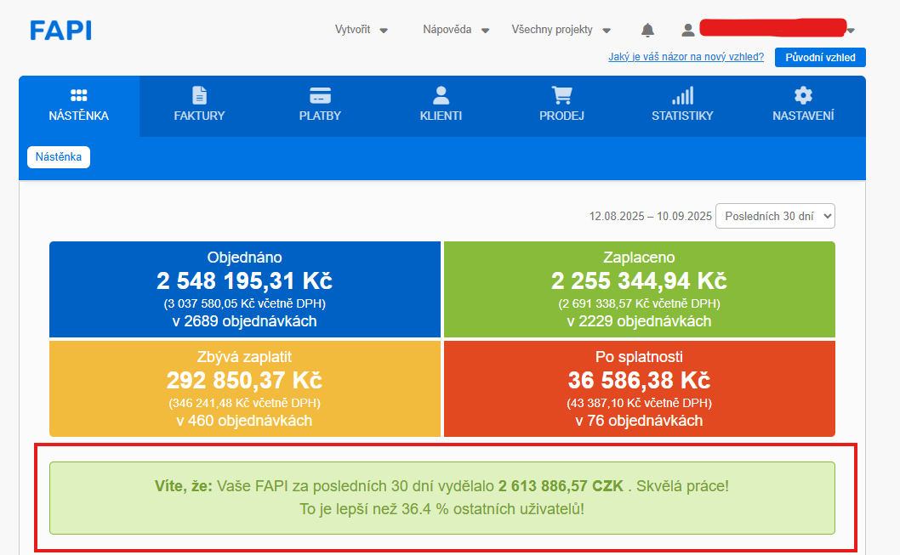
Task: Click the Zbývá zaplatit heading
Action: coord(244,357)
